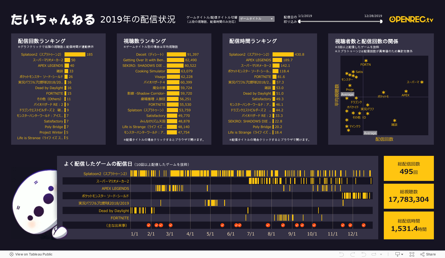Click SEKIRO: SHADOWS DIE .. in 視聴数ランキング
The image size is (445, 258).
144,65
